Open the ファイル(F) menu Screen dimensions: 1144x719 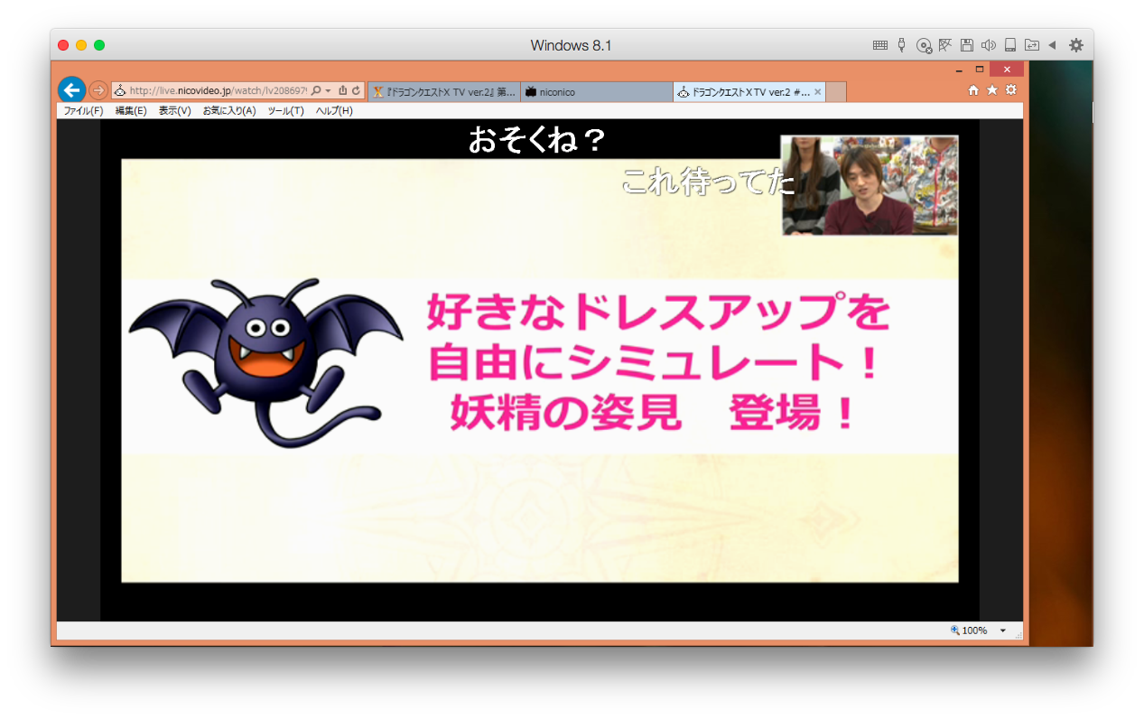(x=83, y=111)
